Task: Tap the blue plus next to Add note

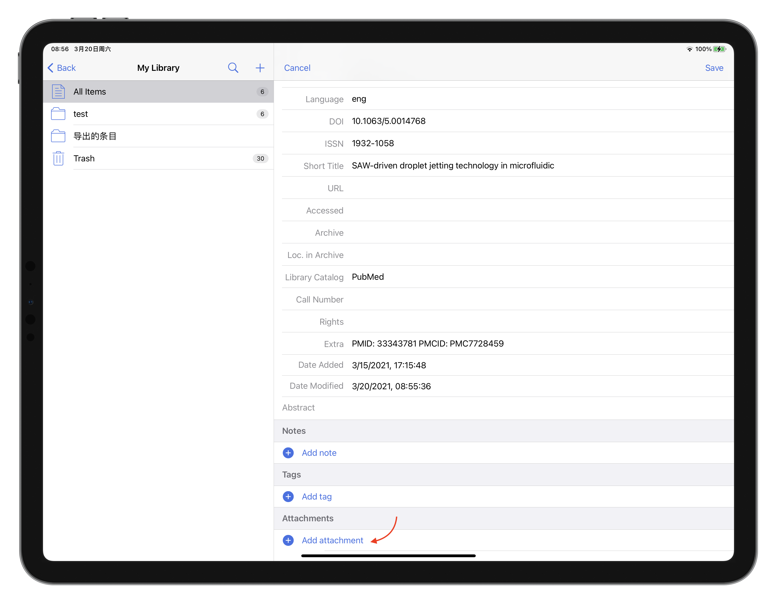Action: pyautogui.click(x=288, y=453)
